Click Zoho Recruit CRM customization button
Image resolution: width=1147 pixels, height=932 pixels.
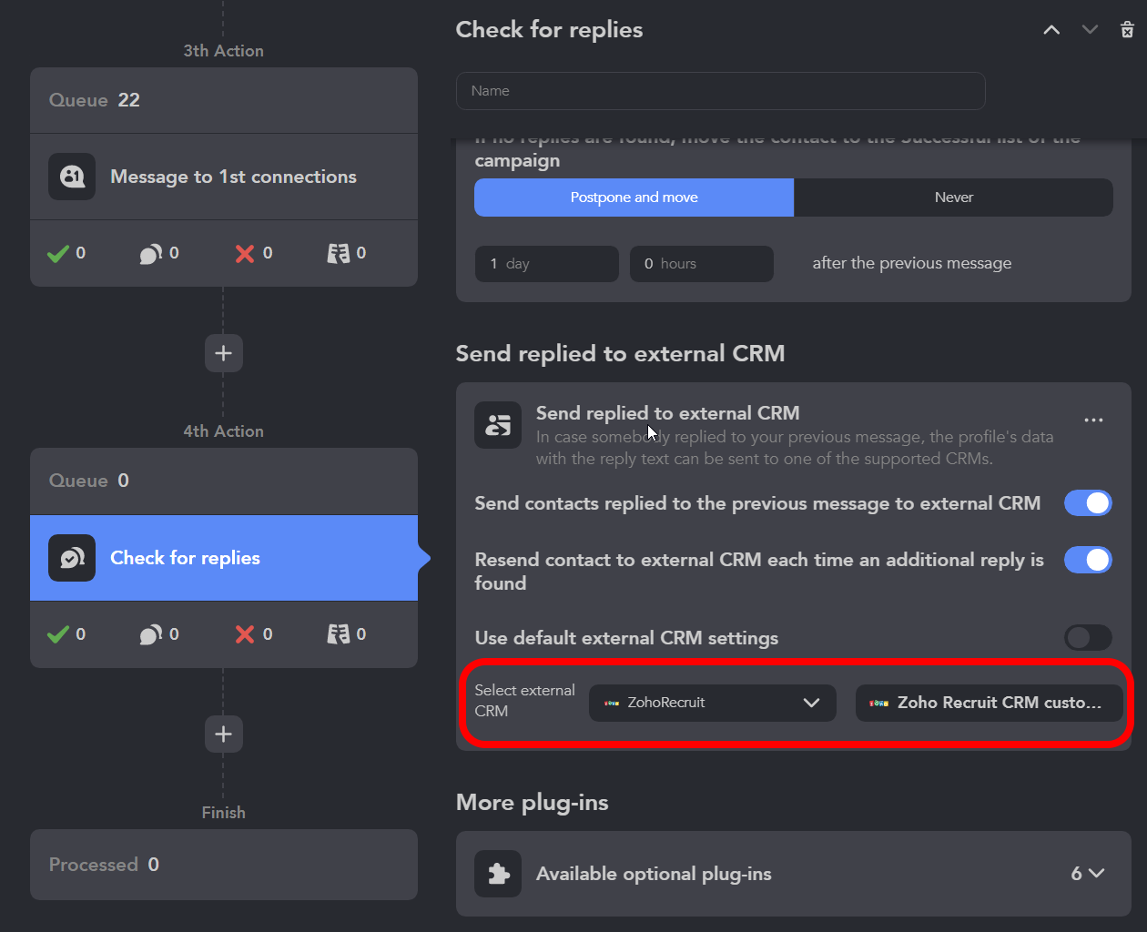[x=989, y=703]
